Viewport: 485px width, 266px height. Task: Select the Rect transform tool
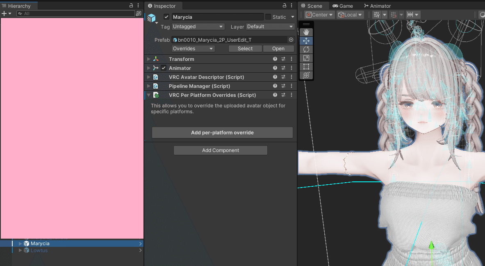(x=306, y=67)
